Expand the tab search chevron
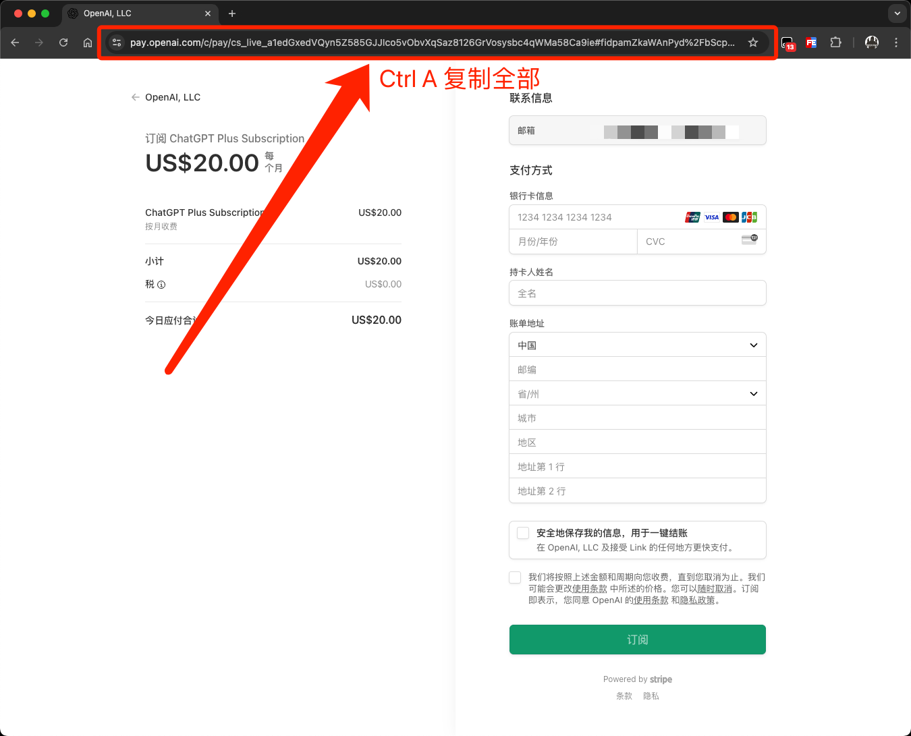Viewport: 911px width, 736px height. (x=898, y=13)
